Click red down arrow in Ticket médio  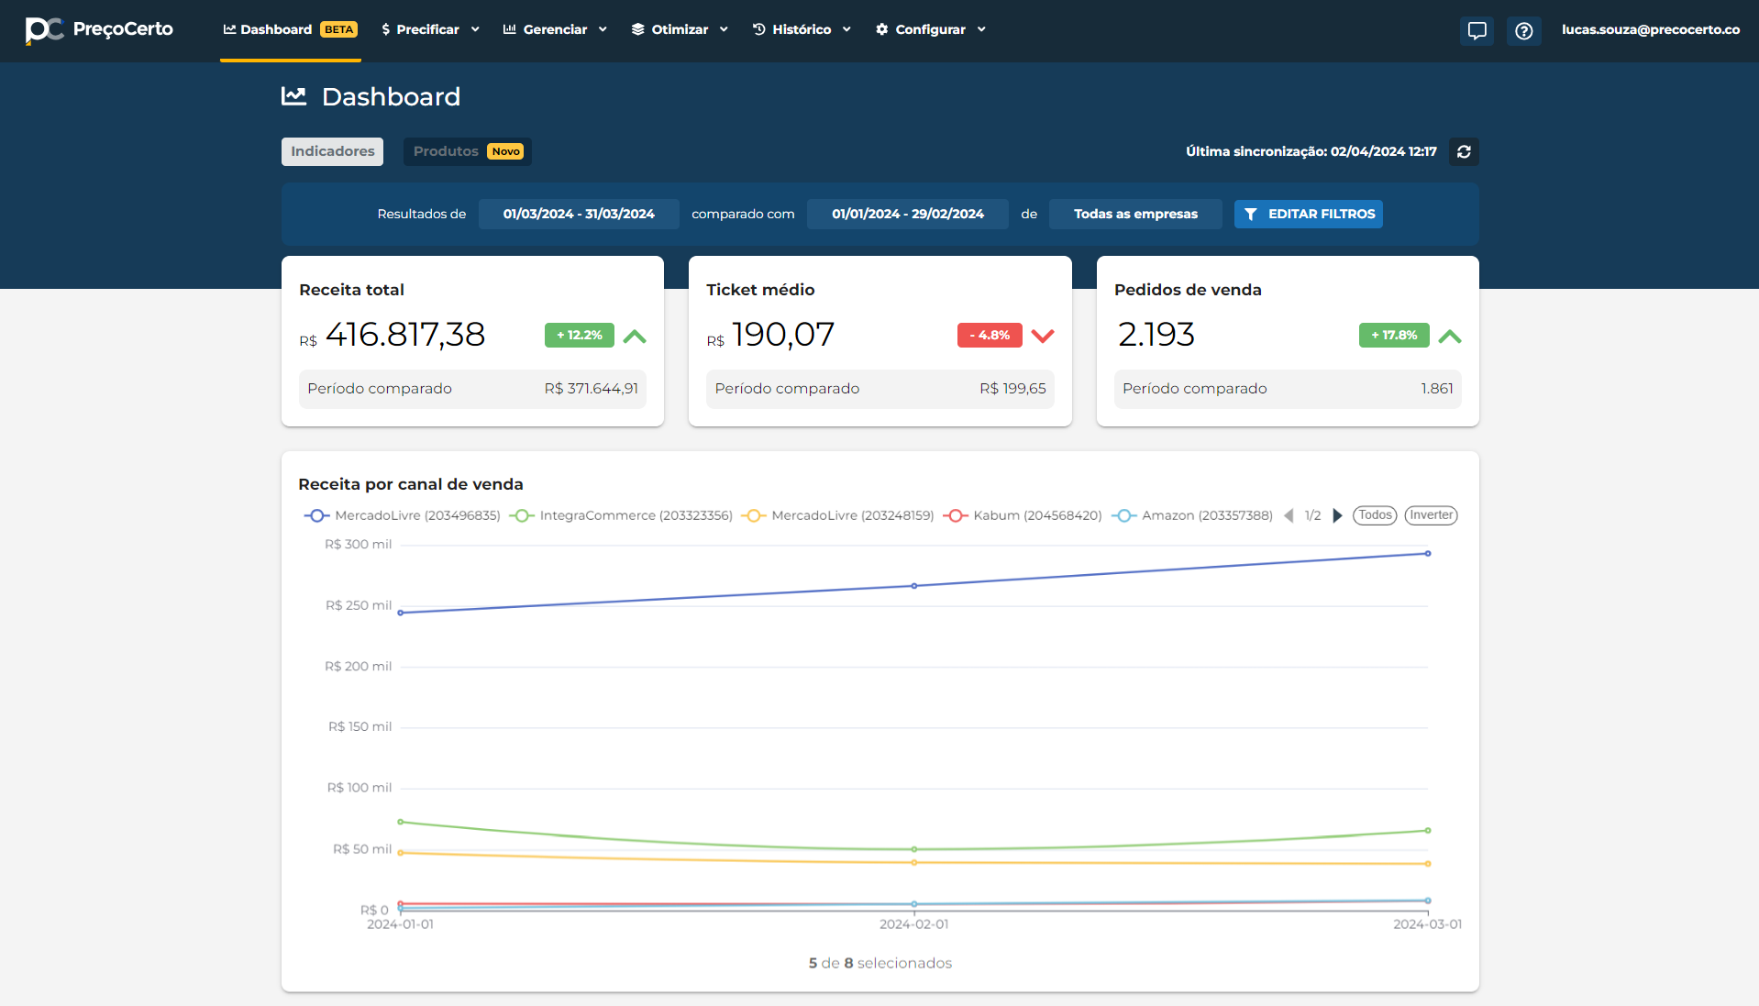click(1043, 336)
